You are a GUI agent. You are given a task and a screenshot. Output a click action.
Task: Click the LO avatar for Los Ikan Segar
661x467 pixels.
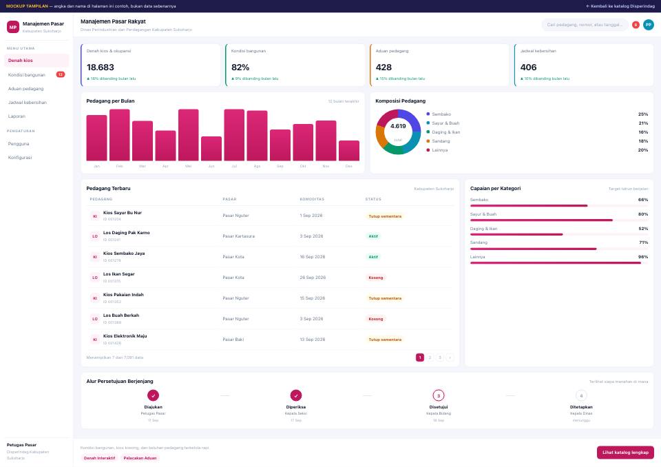(x=95, y=278)
